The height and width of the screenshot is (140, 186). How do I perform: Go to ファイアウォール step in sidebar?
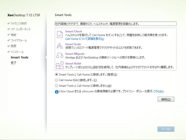coord(19,40)
